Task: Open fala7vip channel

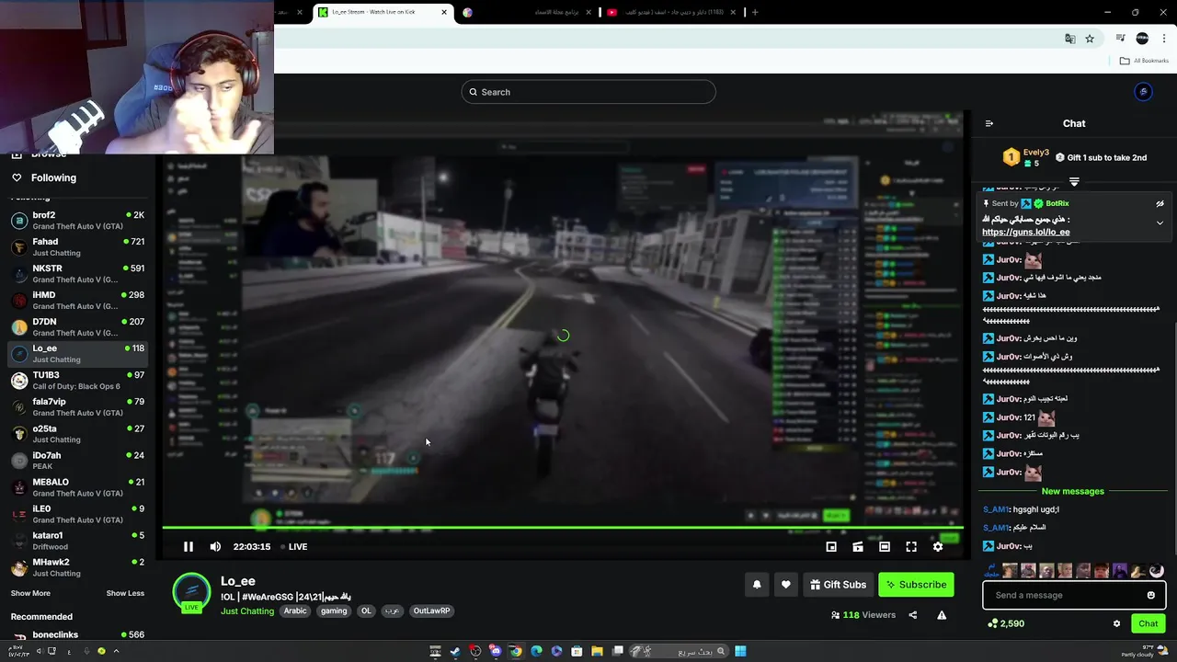Action: 77,407
